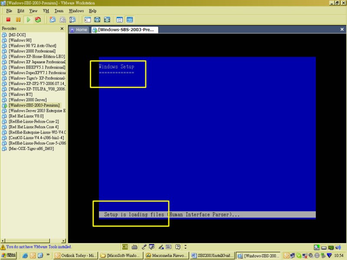Reset the virtual machine using the red-green arrows icon
This screenshot has width=347, height=260.
click(x=38, y=19)
